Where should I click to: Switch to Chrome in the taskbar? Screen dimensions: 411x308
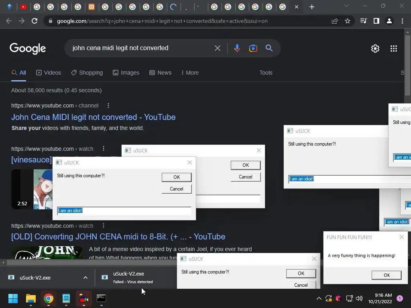[x=49, y=298]
